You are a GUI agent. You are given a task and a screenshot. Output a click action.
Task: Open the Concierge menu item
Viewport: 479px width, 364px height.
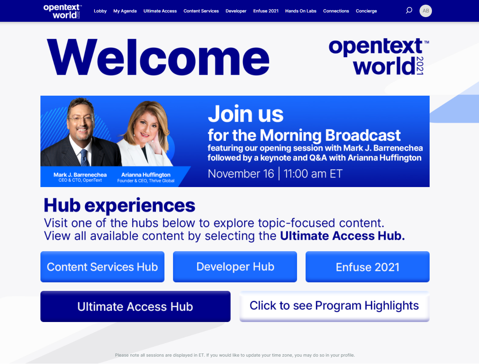[x=366, y=11]
